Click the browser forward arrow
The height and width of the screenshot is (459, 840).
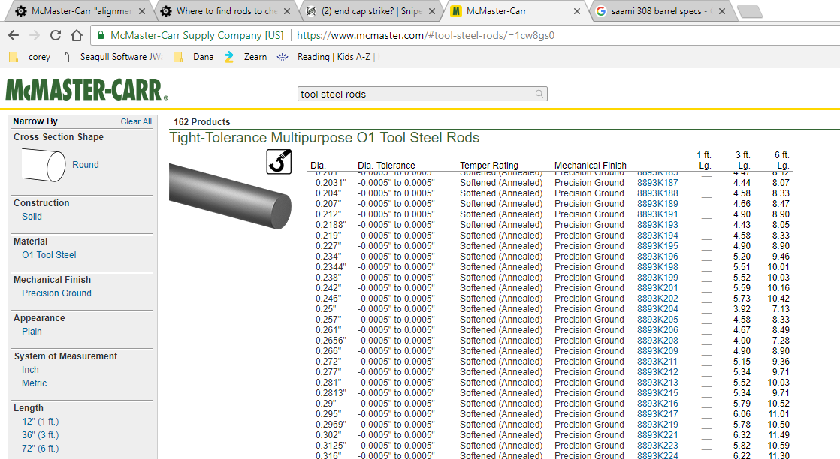click(35, 36)
